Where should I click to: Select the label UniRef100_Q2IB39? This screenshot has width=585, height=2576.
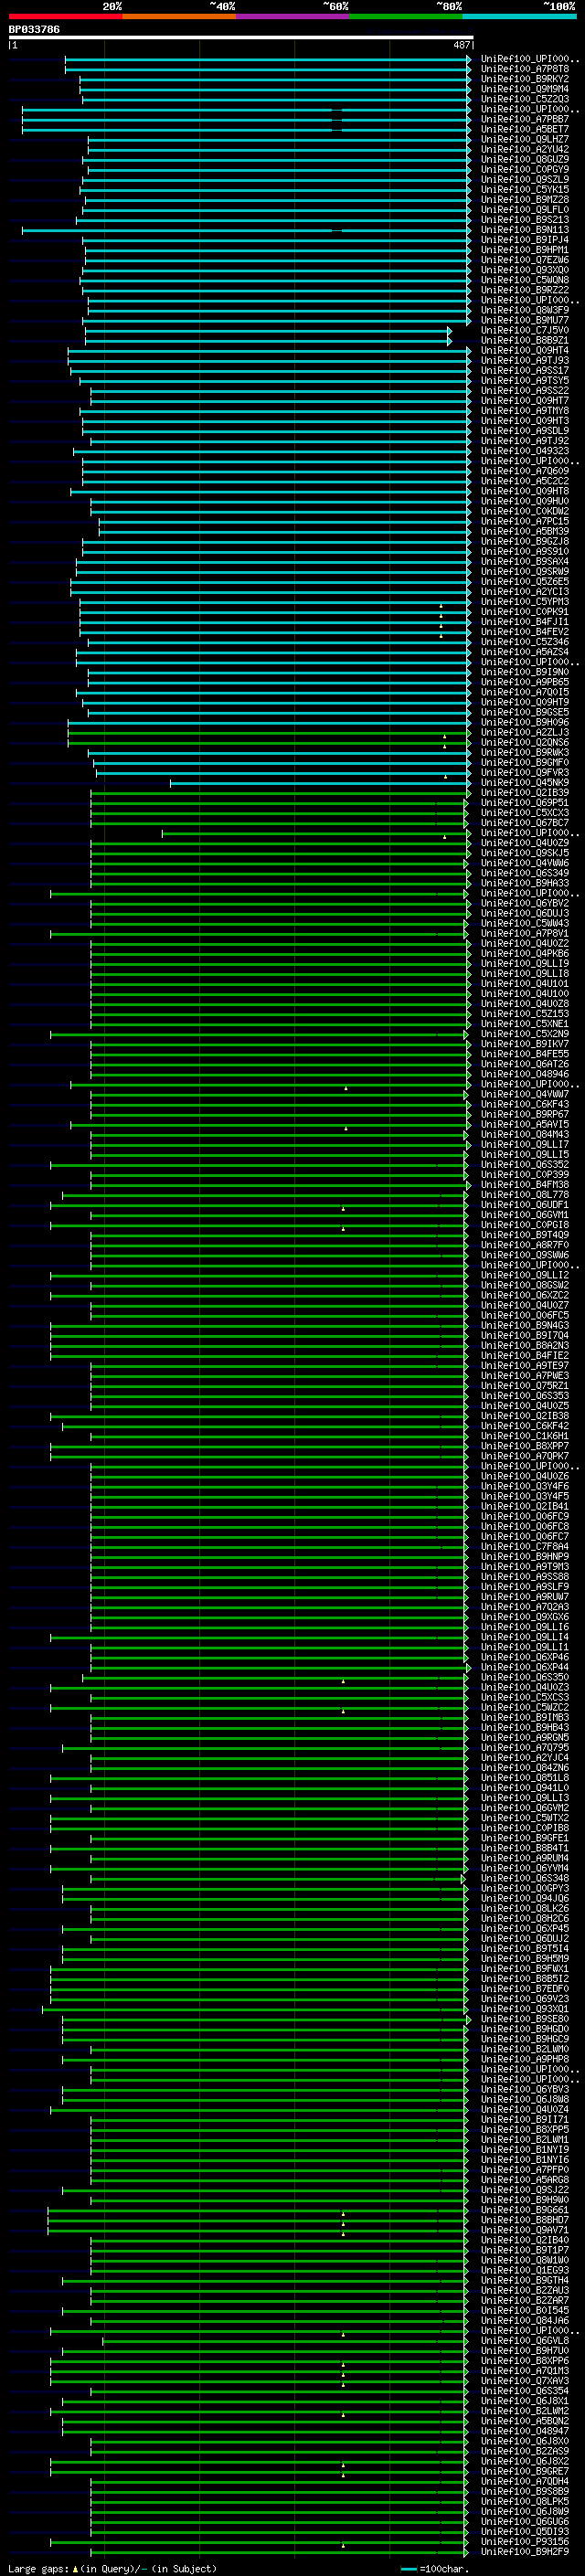(525, 793)
